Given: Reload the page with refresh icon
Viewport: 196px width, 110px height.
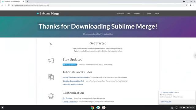Looking at the screenshot, I should [x=9, y=5].
